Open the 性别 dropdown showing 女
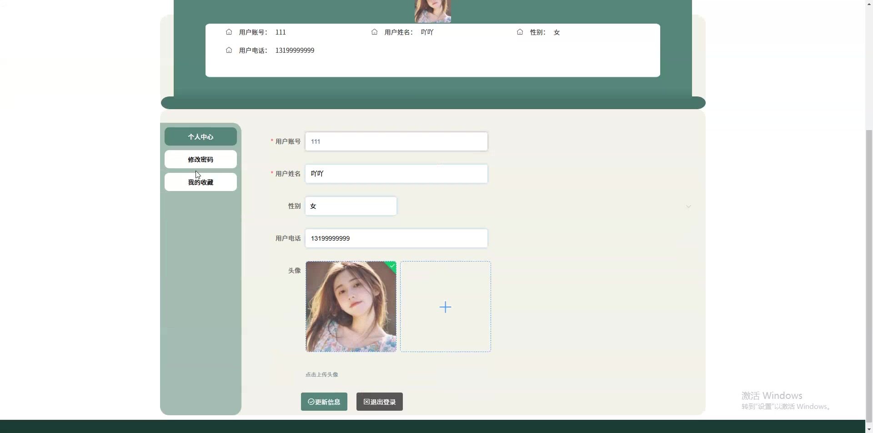This screenshot has width=873, height=433. [351, 206]
